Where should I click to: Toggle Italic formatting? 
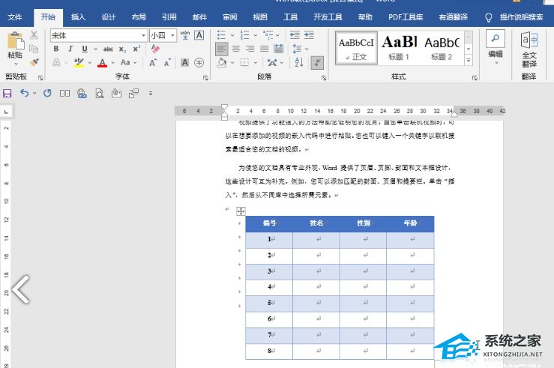(x=70, y=49)
